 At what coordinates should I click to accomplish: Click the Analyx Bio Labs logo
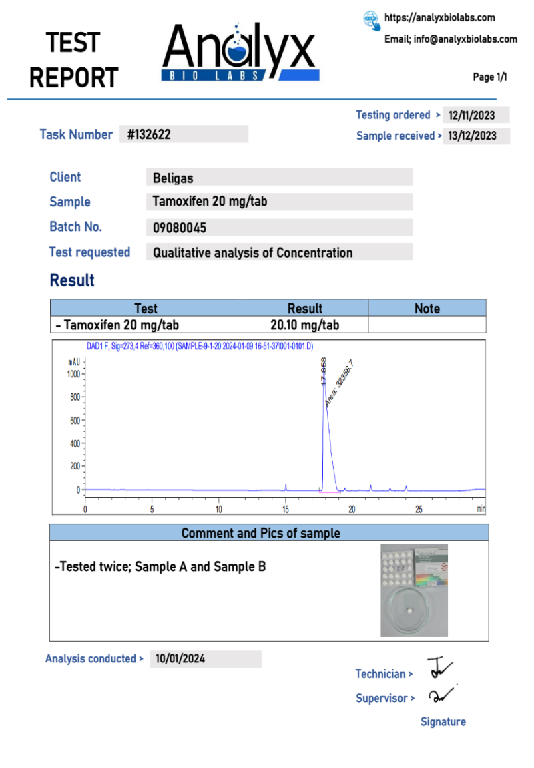240,53
